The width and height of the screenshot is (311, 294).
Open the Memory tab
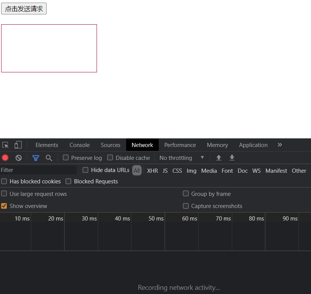217,145
